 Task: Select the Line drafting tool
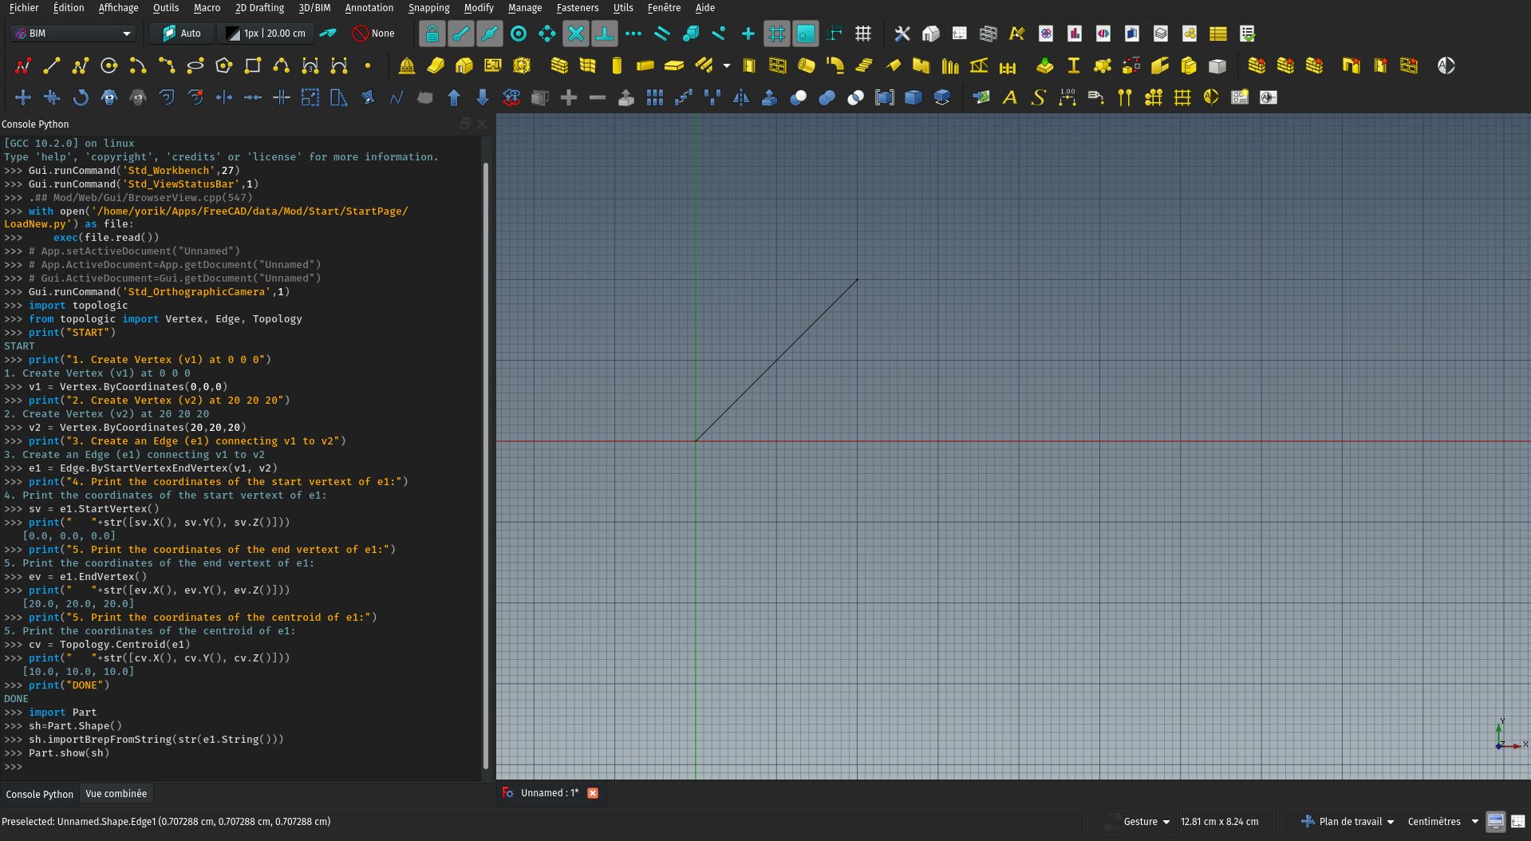tap(53, 65)
